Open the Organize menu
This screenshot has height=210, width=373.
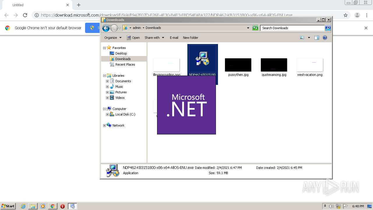113,38
